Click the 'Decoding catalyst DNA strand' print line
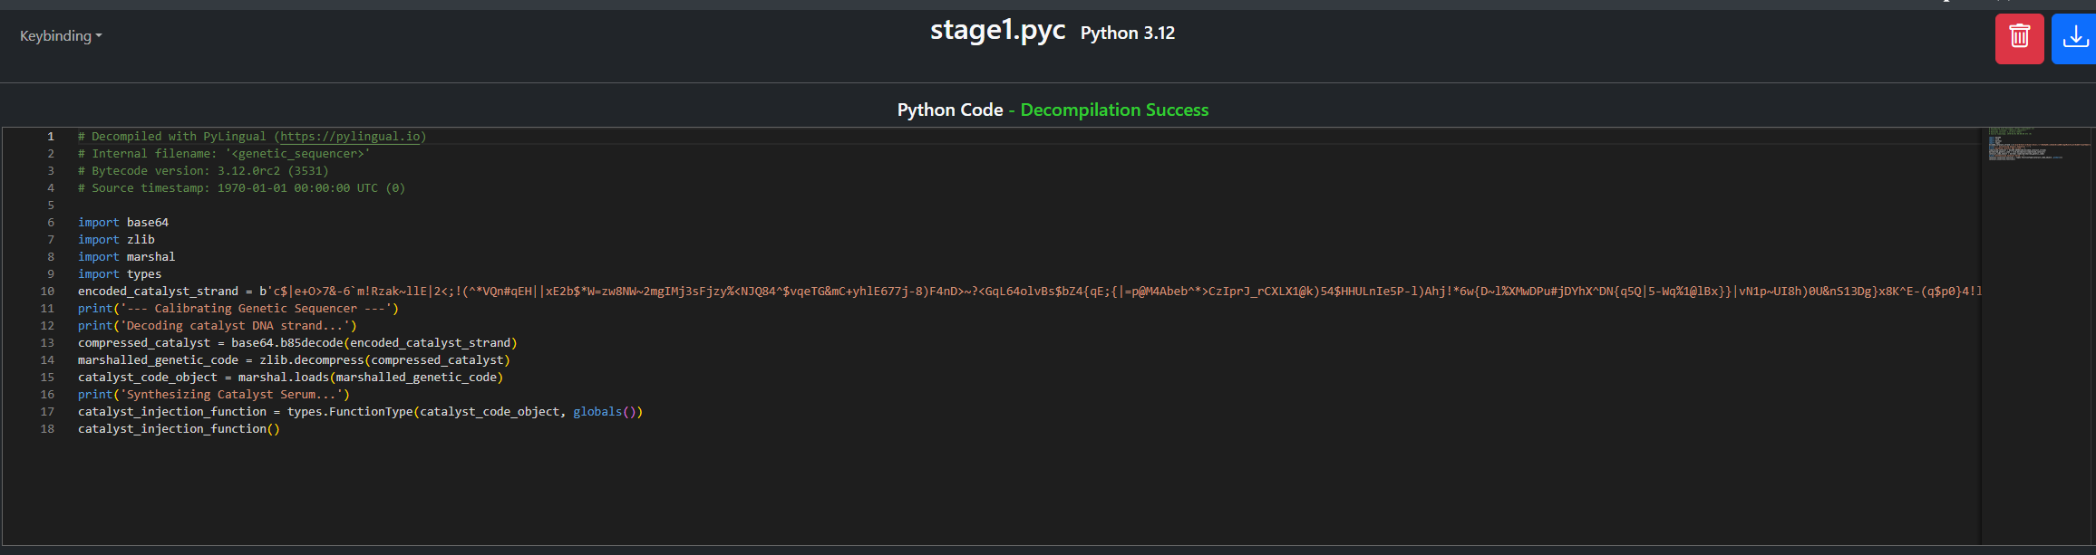Viewport: 2096px width, 555px height. click(x=218, y=326)
